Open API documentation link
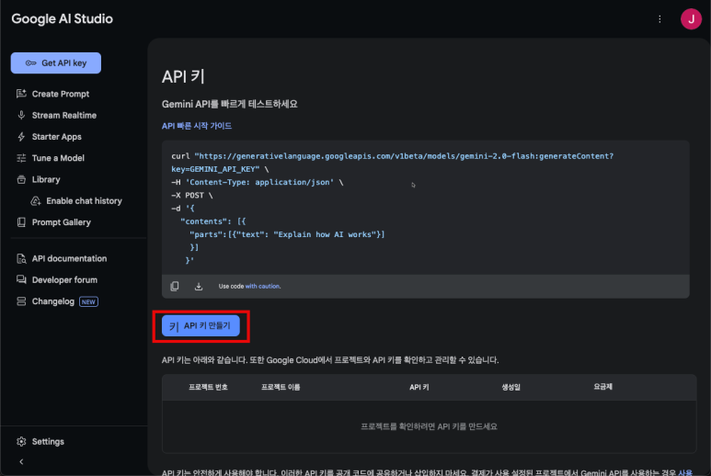This screenshot has height=476, width=711. pos(69,258)
